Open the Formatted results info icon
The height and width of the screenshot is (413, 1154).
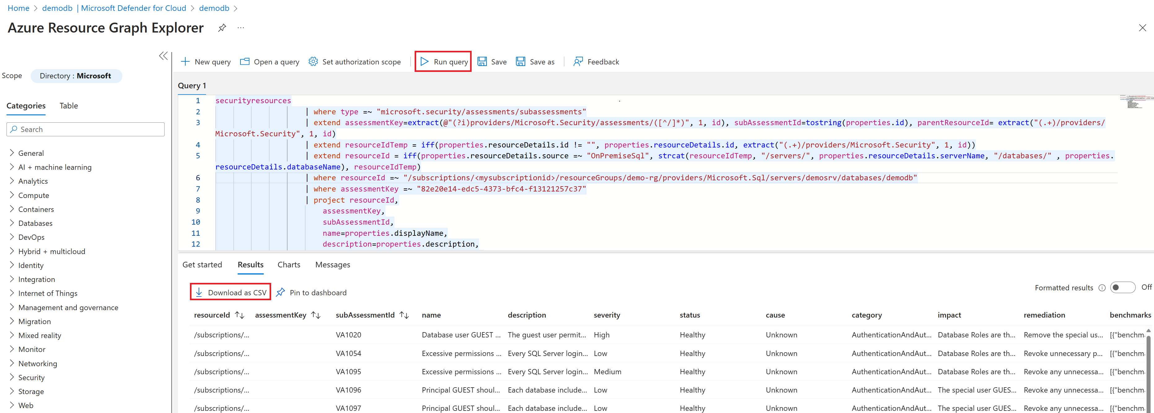click(x=1102, y=288)
